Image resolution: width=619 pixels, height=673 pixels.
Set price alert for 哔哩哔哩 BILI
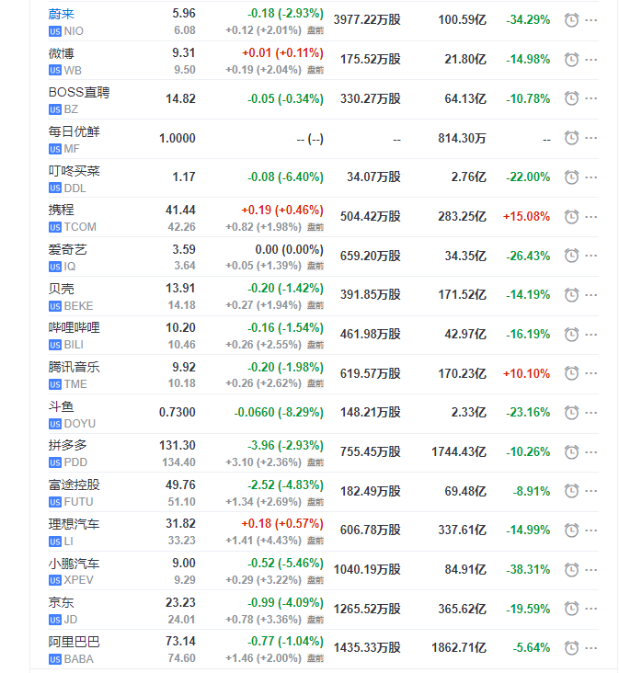(571, 335)
